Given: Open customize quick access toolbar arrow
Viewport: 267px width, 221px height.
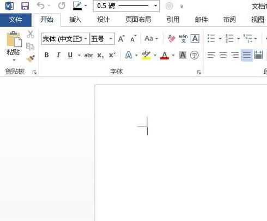Looking at the screenshot, I should point(181,7).
